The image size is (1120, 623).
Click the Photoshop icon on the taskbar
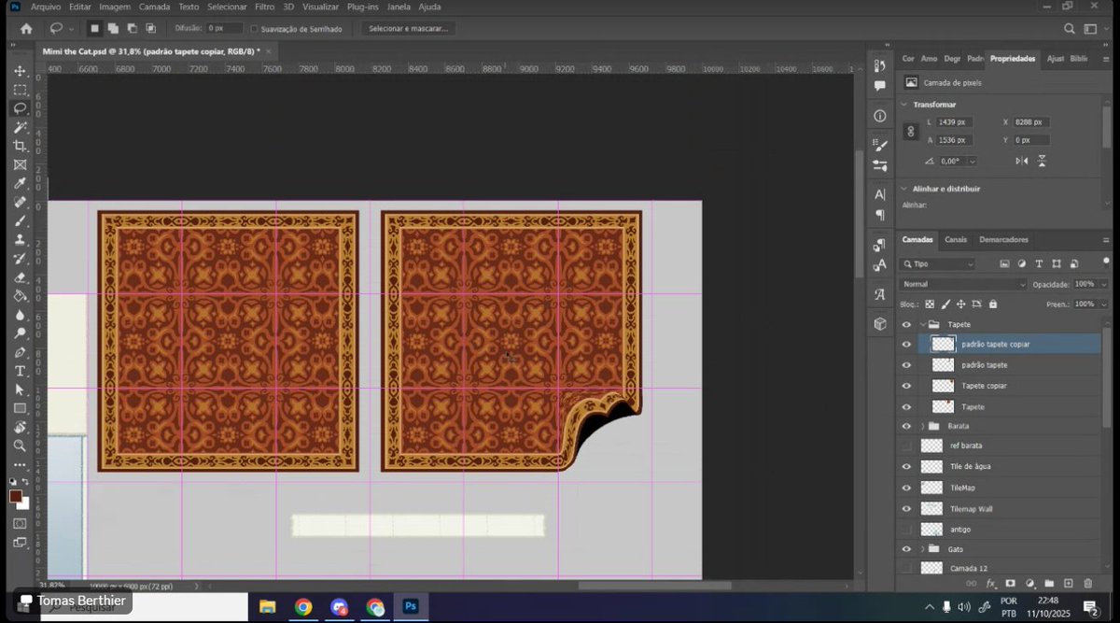tap(411, 606)
